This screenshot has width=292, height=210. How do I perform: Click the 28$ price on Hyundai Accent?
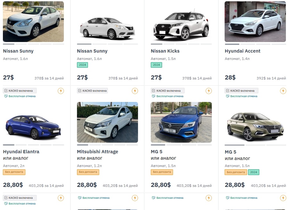230,78
